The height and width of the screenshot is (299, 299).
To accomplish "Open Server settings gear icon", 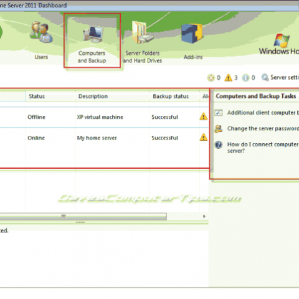I will tap(265, 77).
